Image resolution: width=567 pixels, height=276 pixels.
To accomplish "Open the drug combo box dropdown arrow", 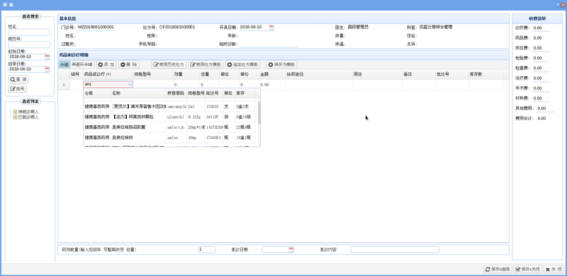I will [x=130, y=84].
